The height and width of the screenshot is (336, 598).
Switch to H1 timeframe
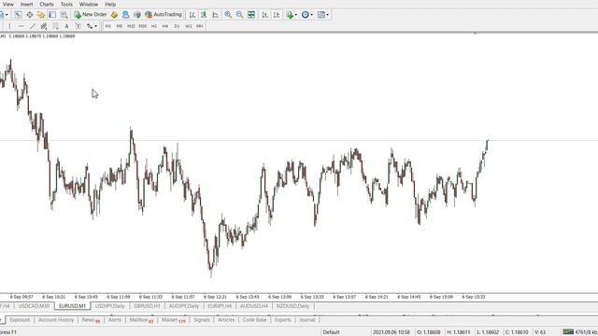point(154,26)
